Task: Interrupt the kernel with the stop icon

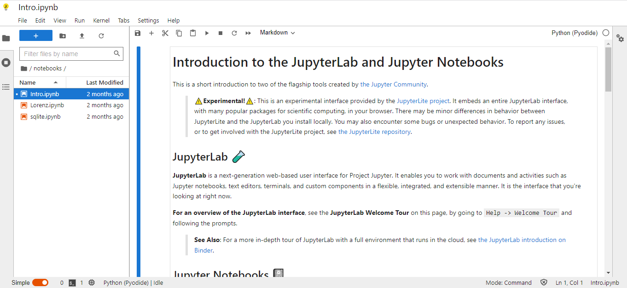Action: coord(220,33)
